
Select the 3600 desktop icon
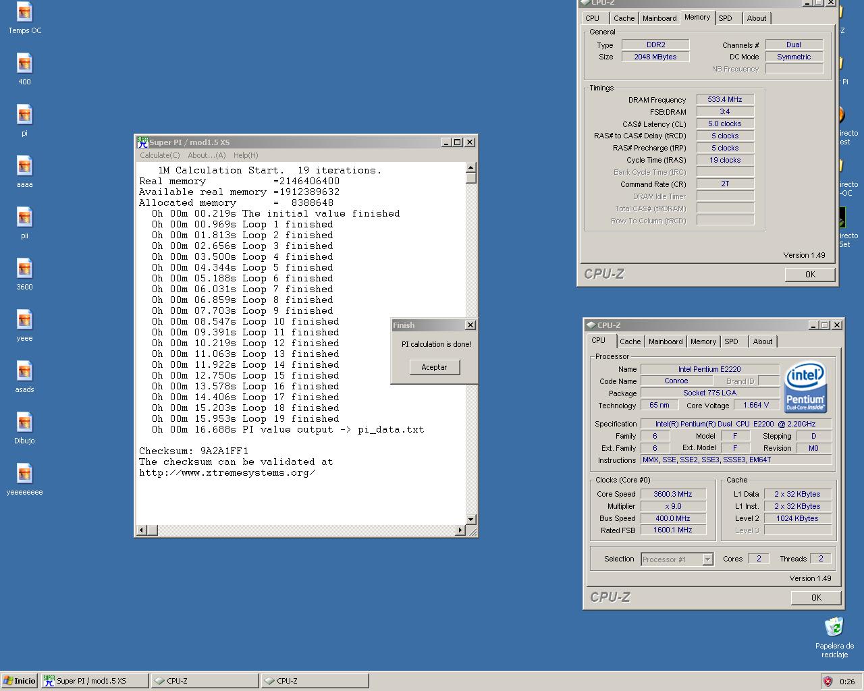coord(24,274)
